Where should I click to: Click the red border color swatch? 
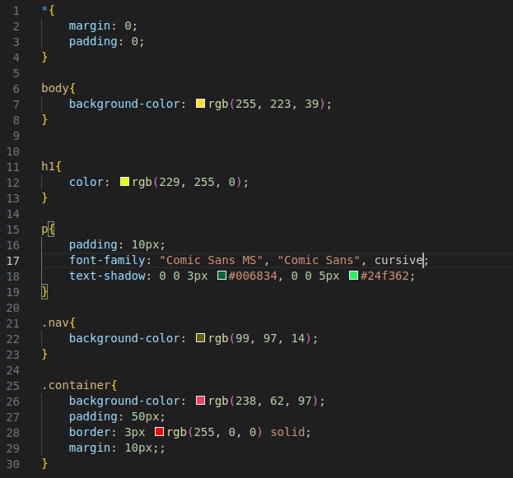[x=159, y=432]
